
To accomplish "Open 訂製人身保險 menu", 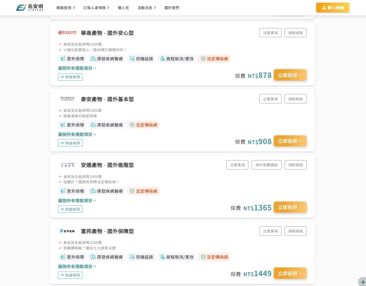I will click(96, 8).
